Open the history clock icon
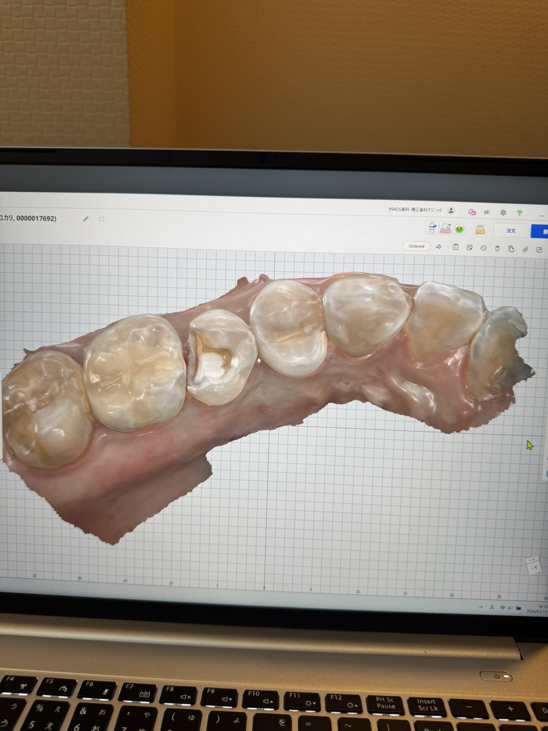The image size is (548, 731). coord(483,248)
